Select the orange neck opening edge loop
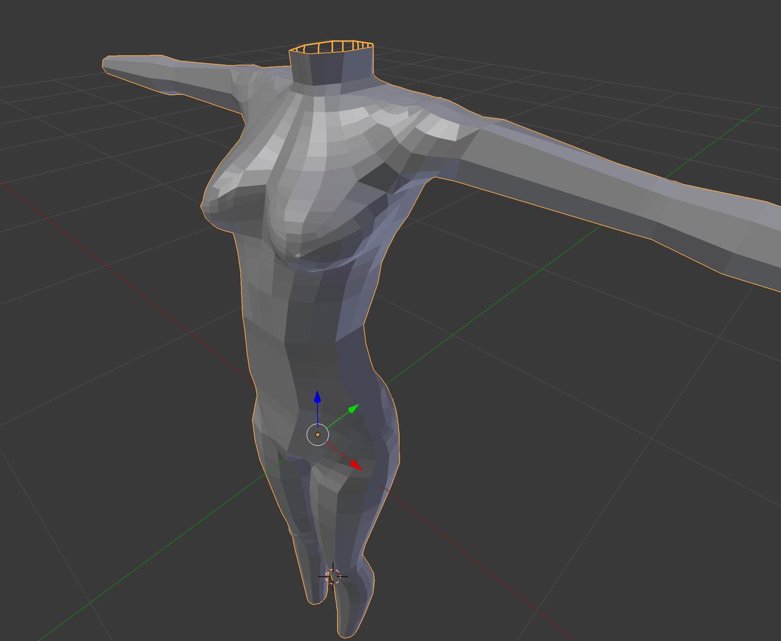781x641 pixels. click(332, 47)
